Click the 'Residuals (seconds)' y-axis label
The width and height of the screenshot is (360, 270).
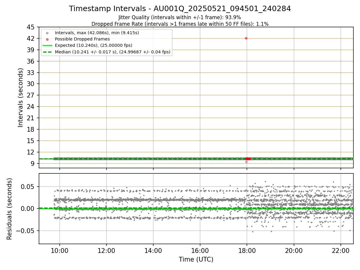(9, 209)
